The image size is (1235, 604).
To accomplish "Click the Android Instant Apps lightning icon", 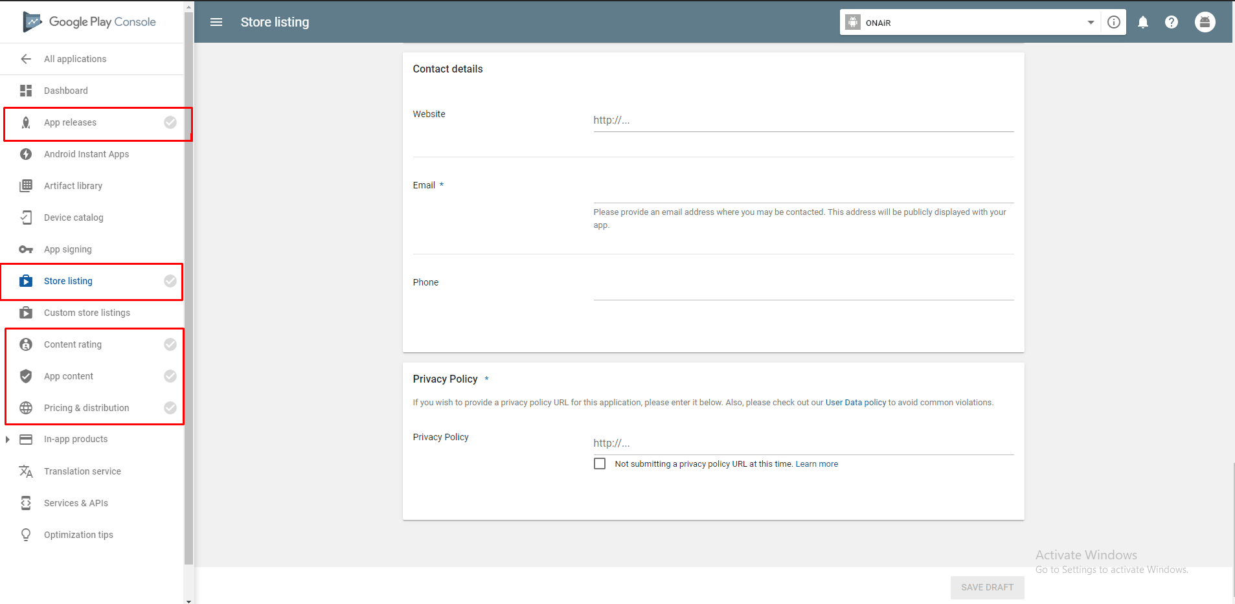I will point(26,154).
